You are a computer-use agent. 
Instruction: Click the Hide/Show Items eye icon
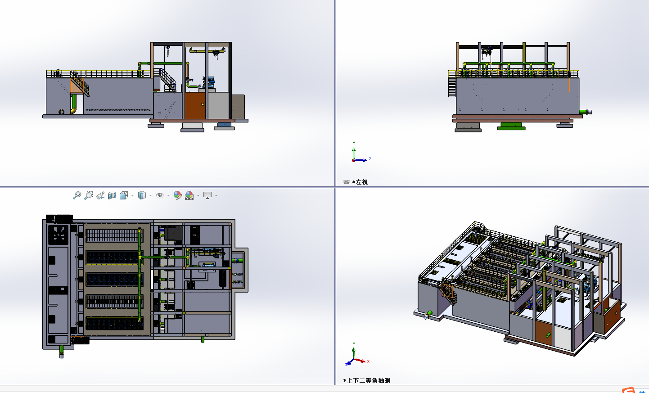tap(160, 195)
